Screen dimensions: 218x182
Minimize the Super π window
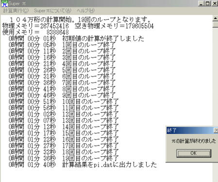(201, 3)
